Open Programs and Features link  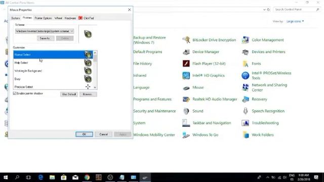click(x=152, y=99)
